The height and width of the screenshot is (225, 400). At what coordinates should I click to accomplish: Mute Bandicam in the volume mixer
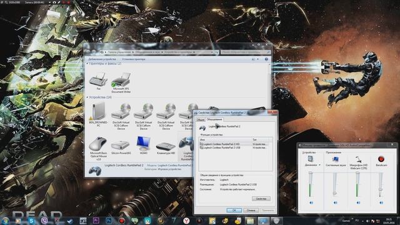pyautogui.click(x=381, y=202)
